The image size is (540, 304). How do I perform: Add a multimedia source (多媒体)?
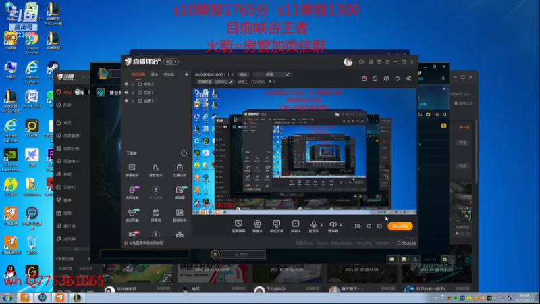point(296,226)
